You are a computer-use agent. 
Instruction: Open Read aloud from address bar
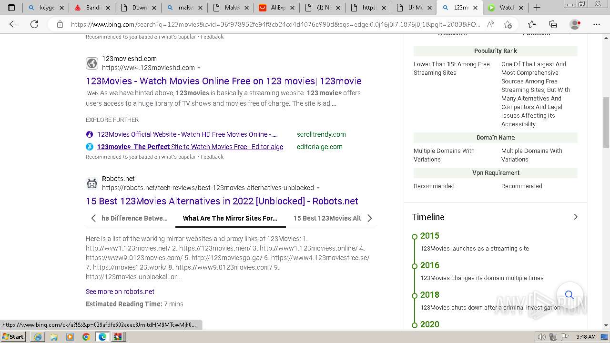[x=490, y=24]
